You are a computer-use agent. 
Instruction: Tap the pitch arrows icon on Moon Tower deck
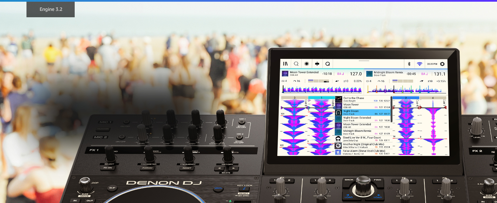[336, 81]
